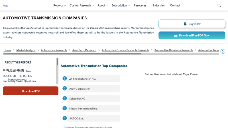228x128 pixels.
Task: Click number 2 badge beside Aisin Corporation
Action: [x=65, y=88]
